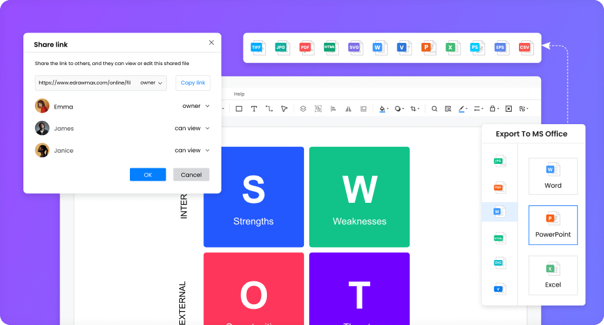Select the blue Strengths quadrant
Screen dimensions: 604x325
click(253, 197)
